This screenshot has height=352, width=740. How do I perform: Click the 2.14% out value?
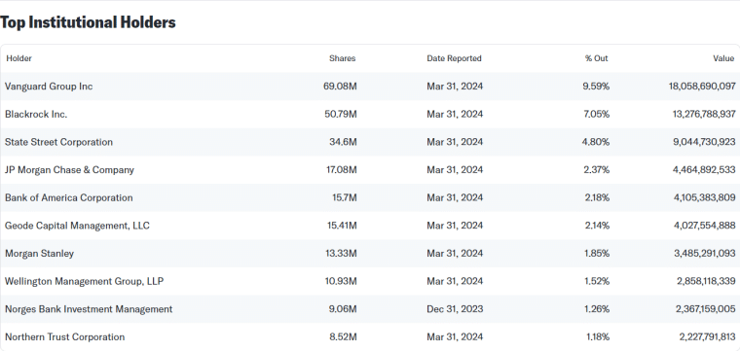pyautogui.click(x=597, y=226)
